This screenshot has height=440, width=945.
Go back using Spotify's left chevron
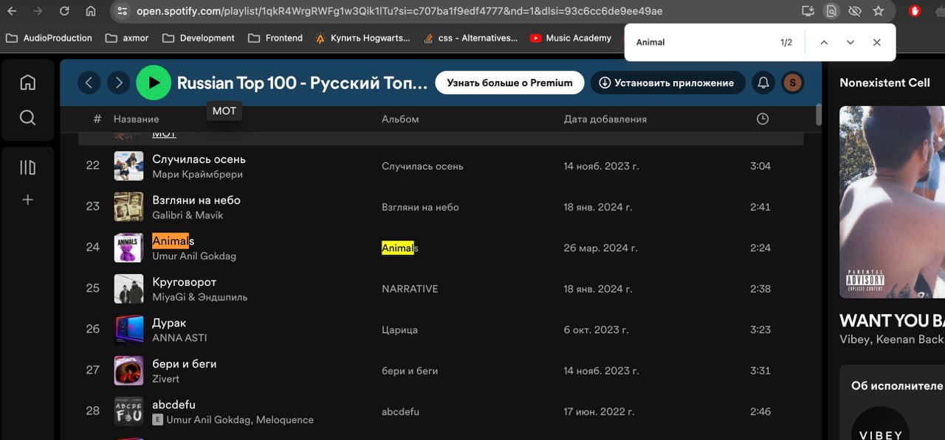coord(89,83)
